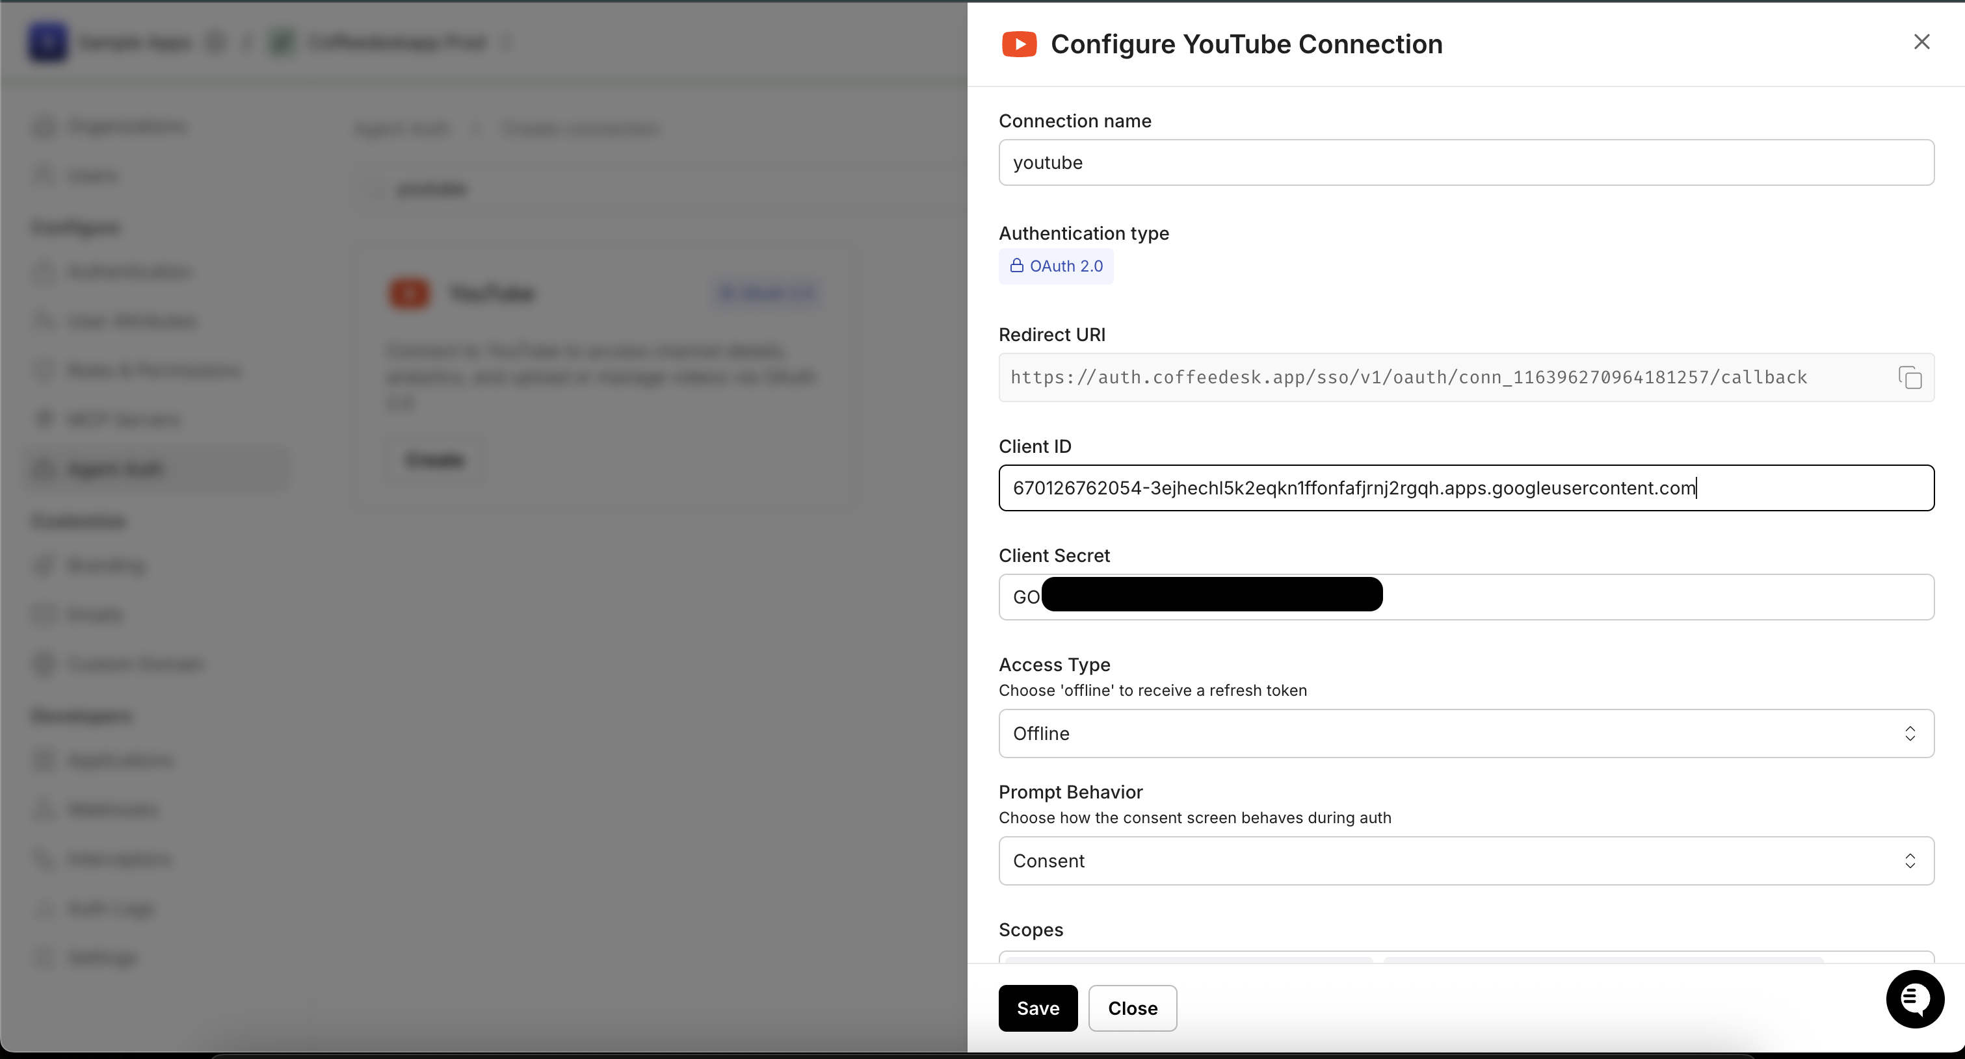Close the configuration modal via Close button
Screen dimensions: 1965x1059
click(x=1132, y=1008)
